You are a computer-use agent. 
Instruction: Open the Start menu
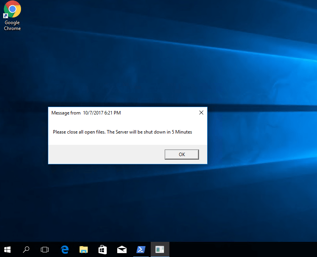click(7, 249)
